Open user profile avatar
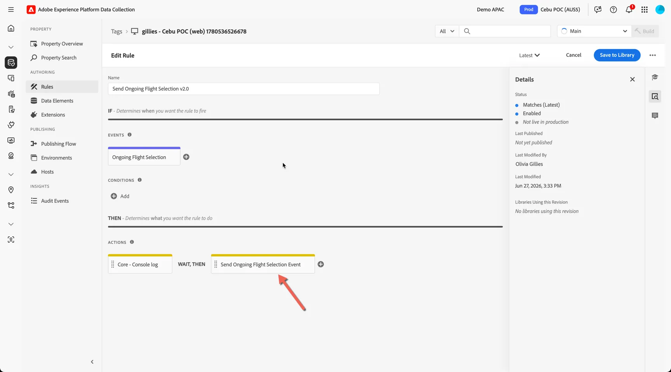Viewport: 671px width, 372px height. tap(660, 10)
